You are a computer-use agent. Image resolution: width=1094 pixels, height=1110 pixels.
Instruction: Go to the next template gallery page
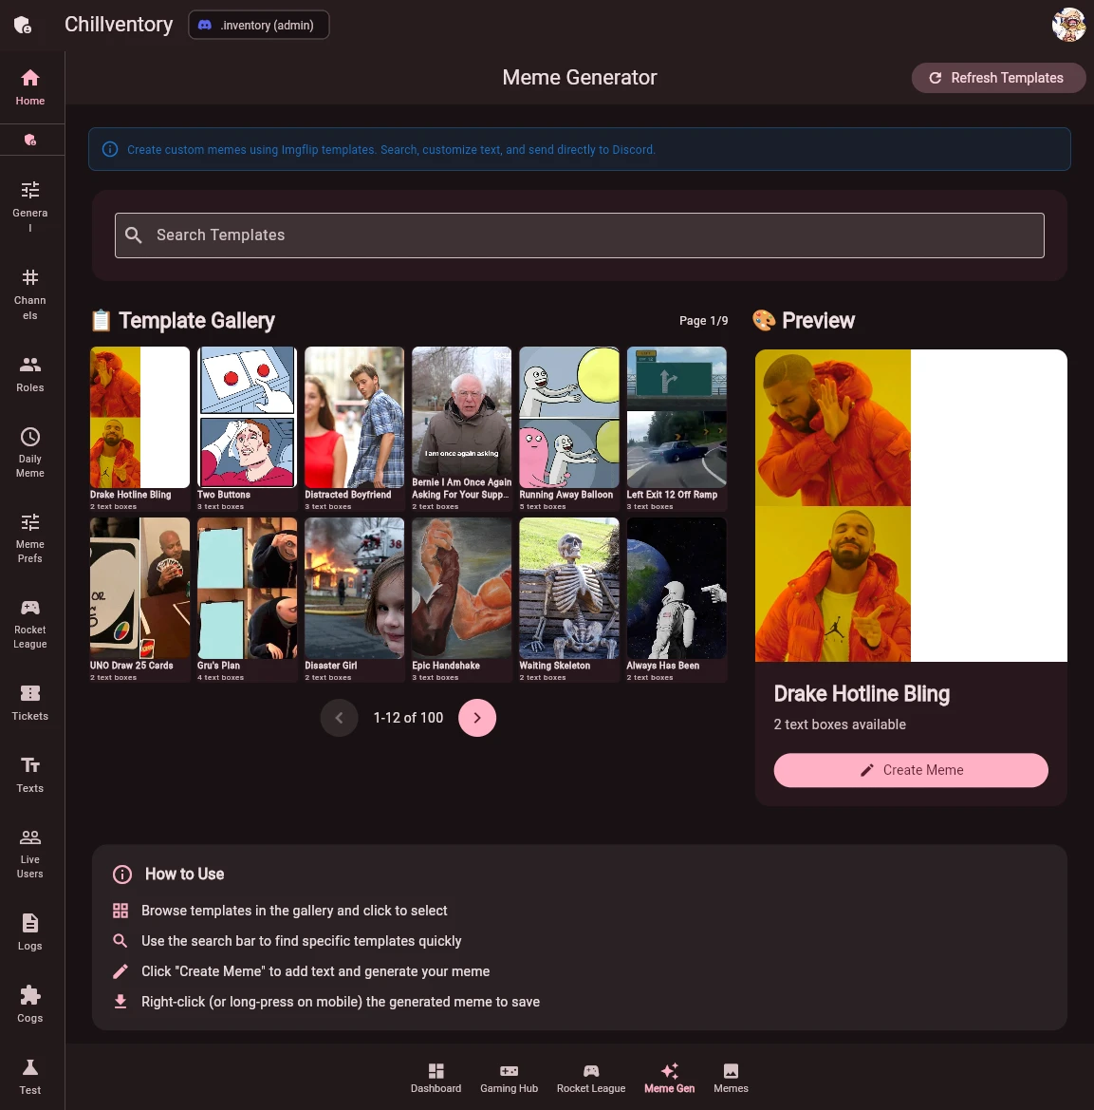(477, 718)
